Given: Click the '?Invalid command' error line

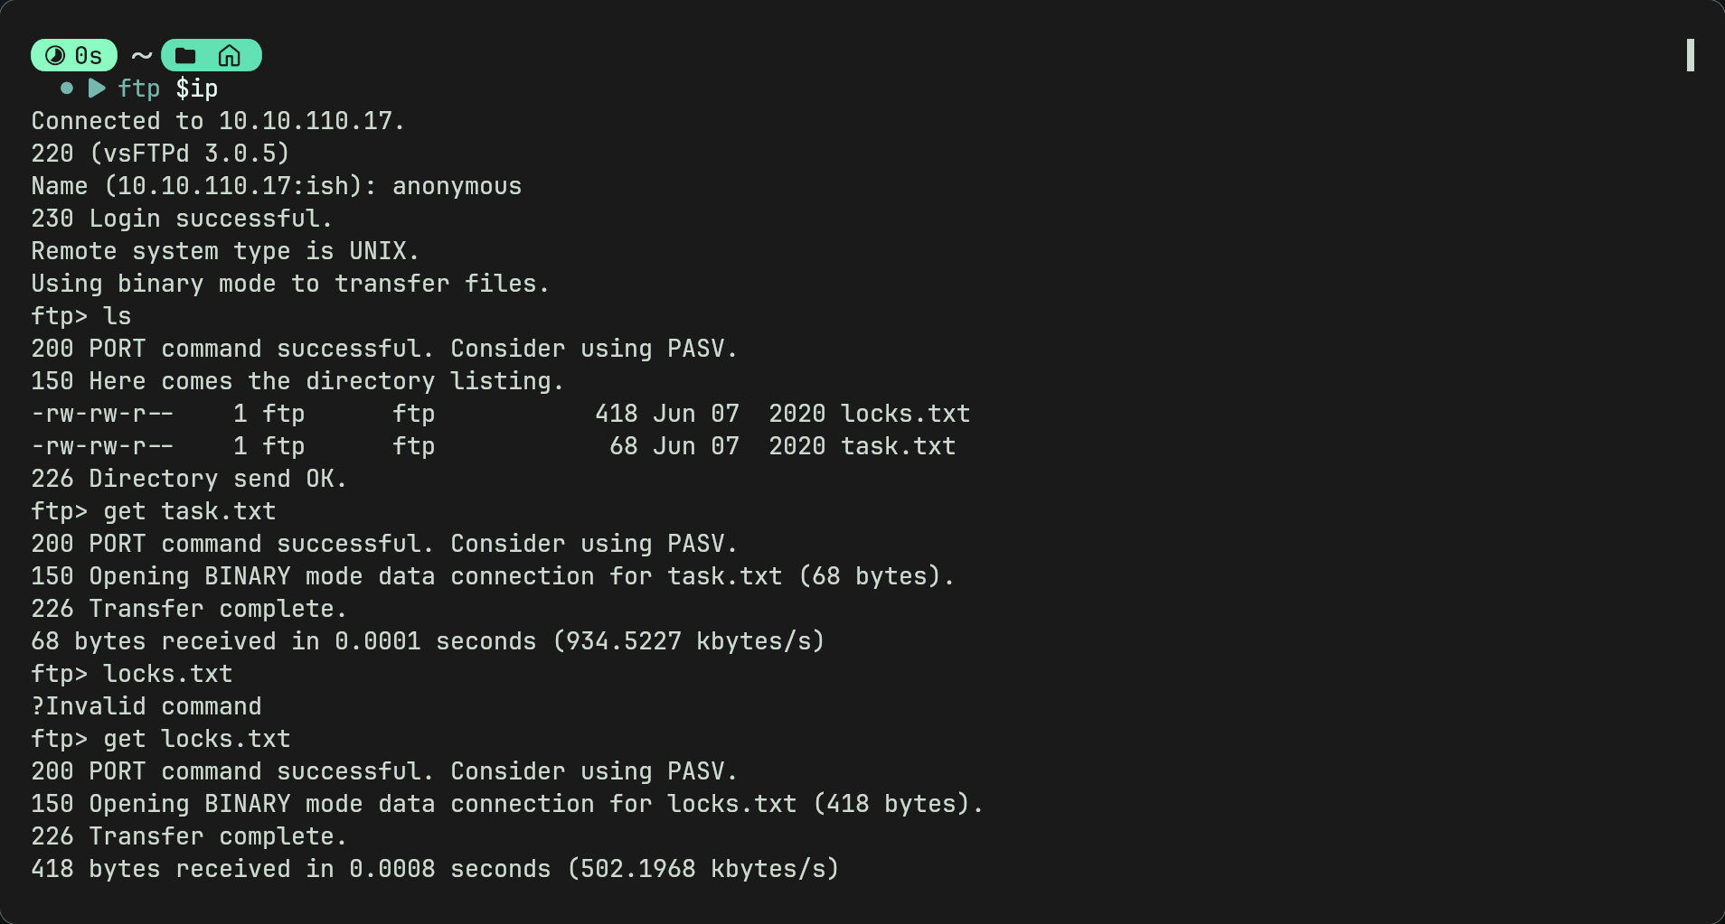Looking at the screenshot, I should [146, 706].
